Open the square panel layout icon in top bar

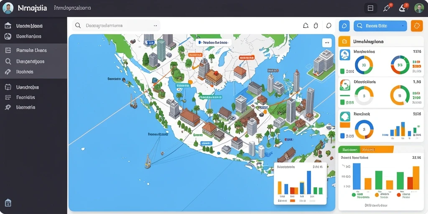[x=370, y=8]
